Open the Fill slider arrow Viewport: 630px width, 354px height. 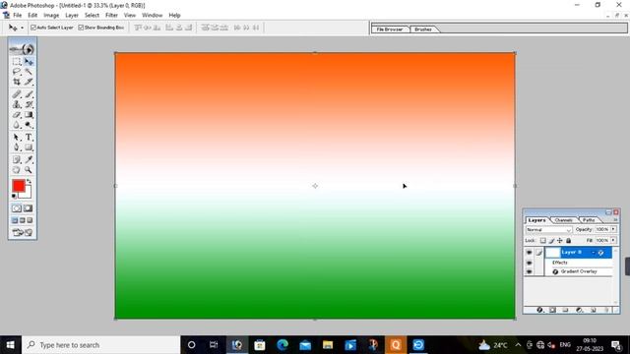[613, 240]
